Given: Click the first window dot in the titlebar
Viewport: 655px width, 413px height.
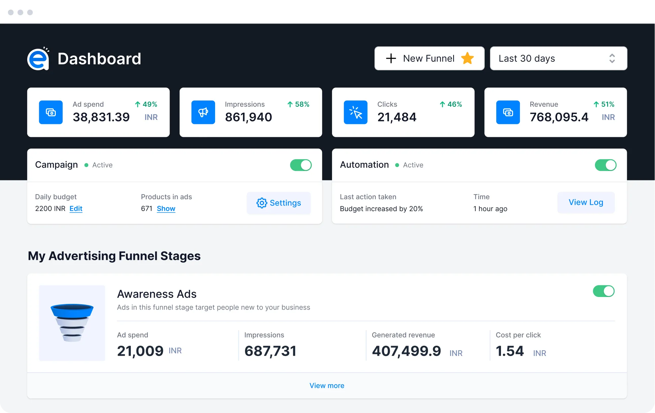Looking at the screenshot, I should coord(11,12).
